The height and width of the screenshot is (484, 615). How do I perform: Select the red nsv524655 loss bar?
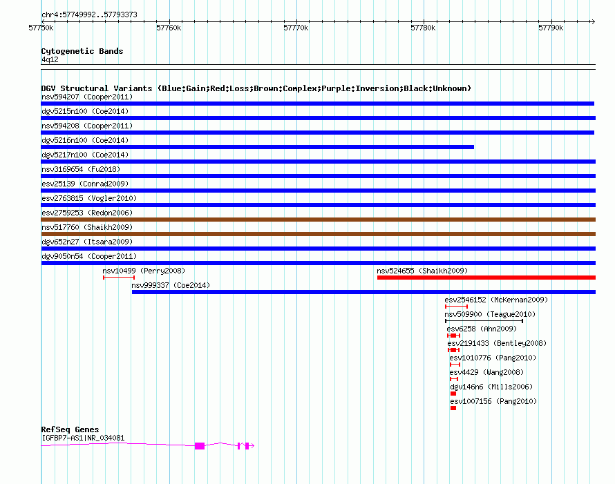point(486,278)
